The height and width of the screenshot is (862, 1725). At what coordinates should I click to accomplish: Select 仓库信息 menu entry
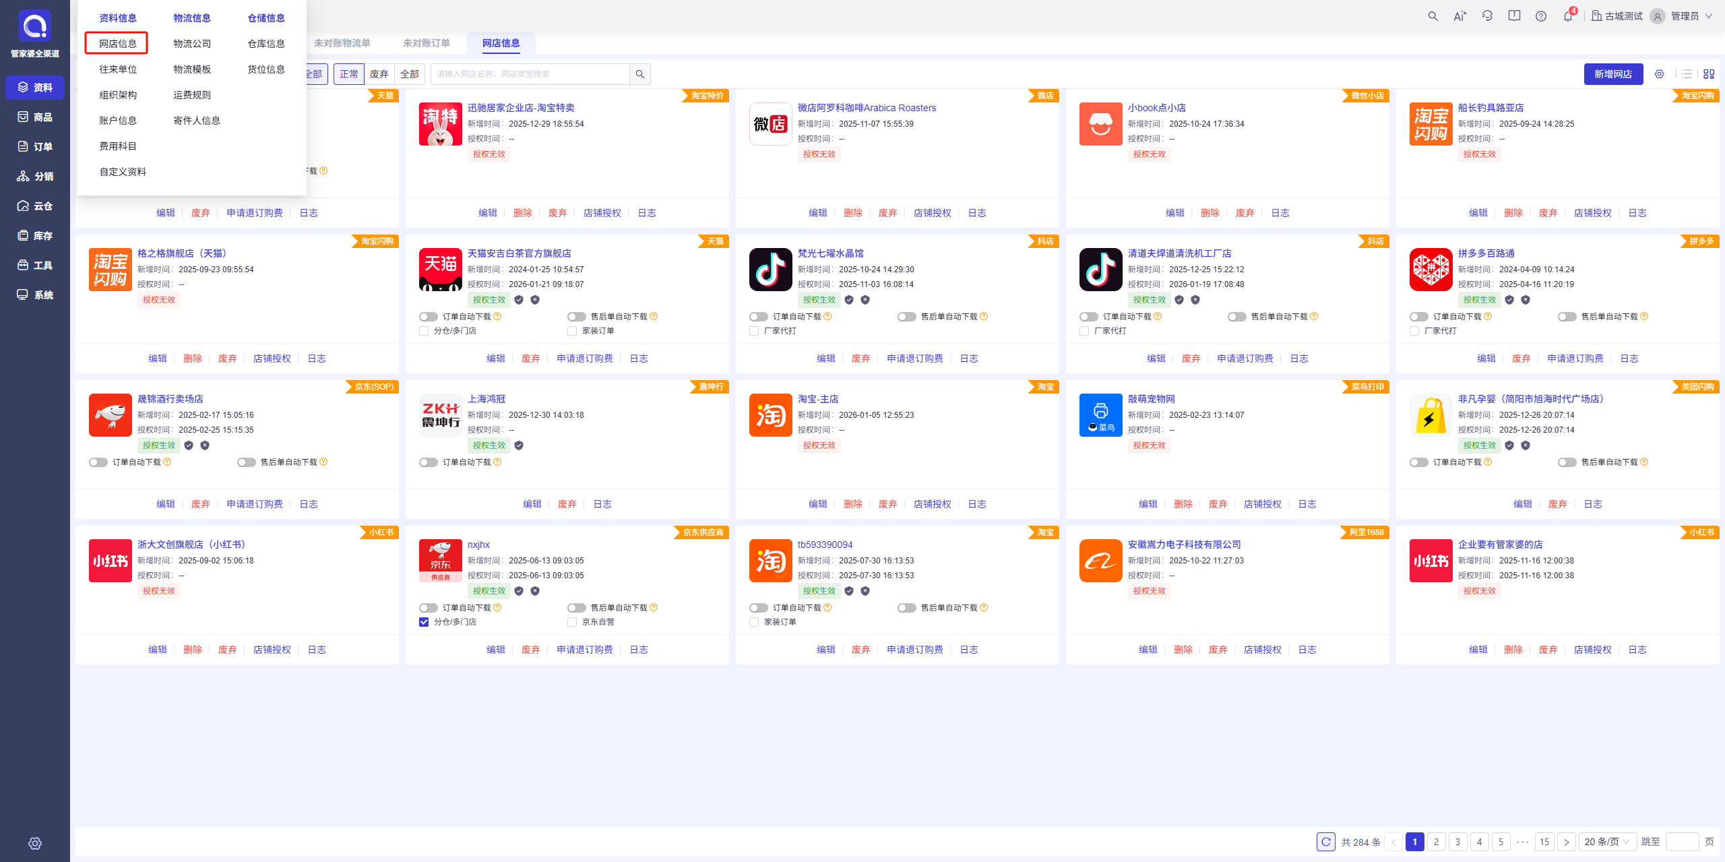(266, 44)
